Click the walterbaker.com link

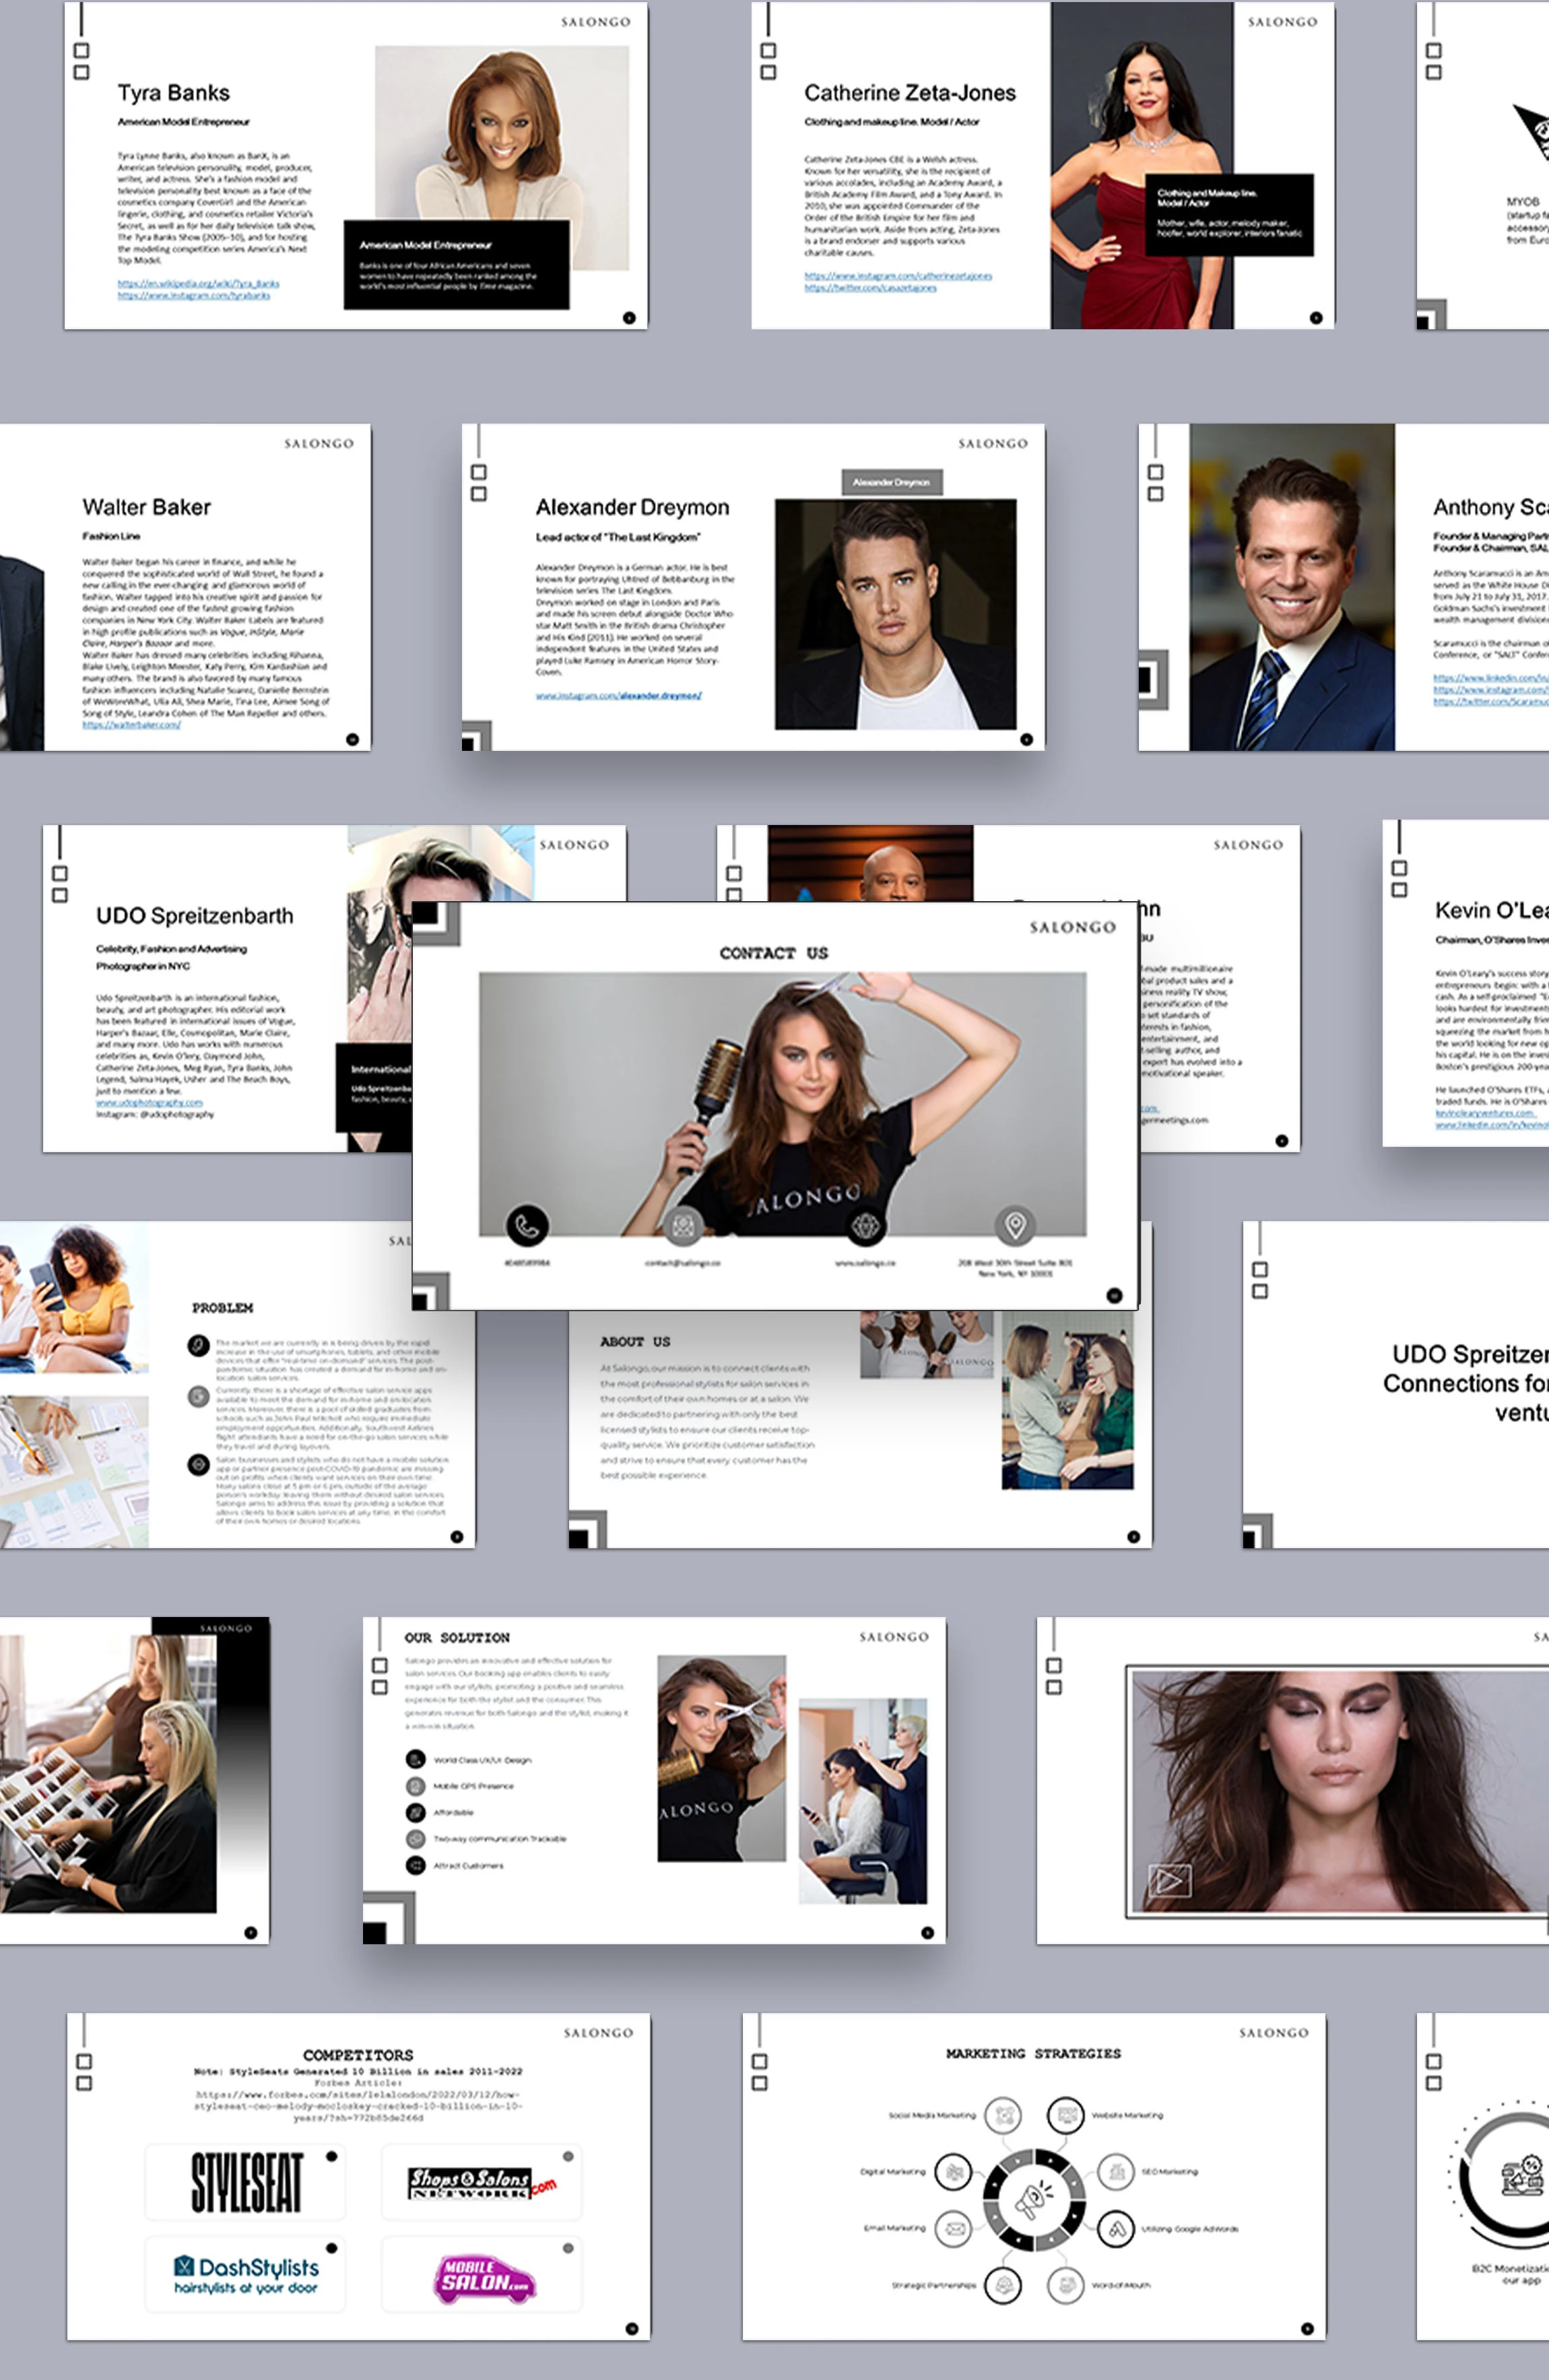[131, 725]
